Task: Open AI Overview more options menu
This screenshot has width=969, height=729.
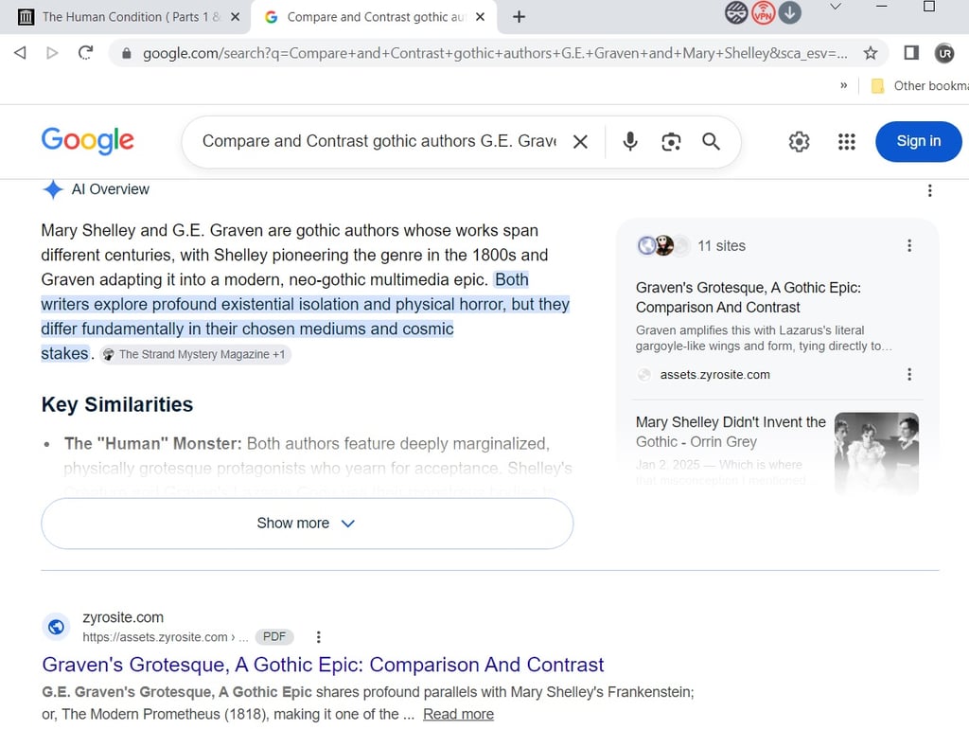Action: pyautogui.click(x=929, y=190)
